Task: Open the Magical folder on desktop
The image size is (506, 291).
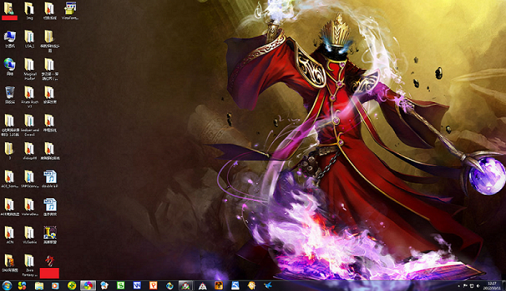Action: pyautogui.click(x=29, y=69)
